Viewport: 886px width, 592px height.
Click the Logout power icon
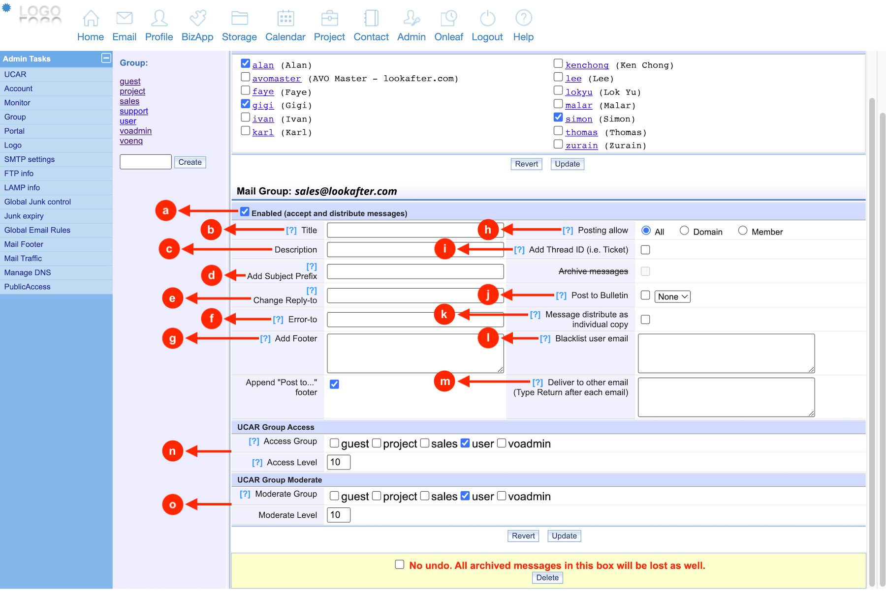(487, 19)
